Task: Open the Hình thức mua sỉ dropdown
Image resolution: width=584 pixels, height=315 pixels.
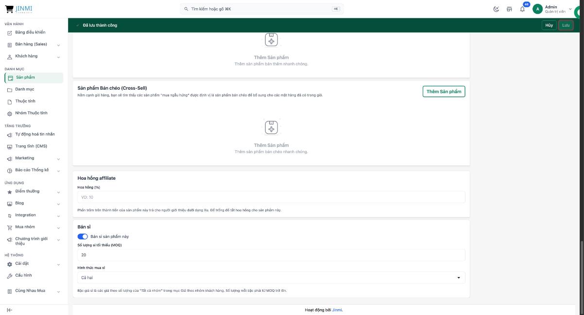Action: tap(271, 278)
